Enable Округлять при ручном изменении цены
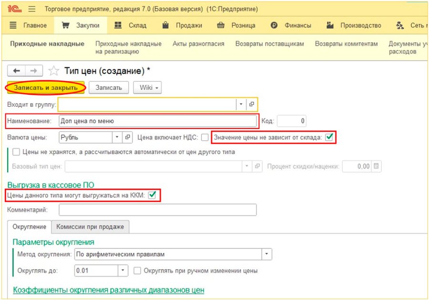The width and height of the screenshot is (429, 300). tap(137, 271)
